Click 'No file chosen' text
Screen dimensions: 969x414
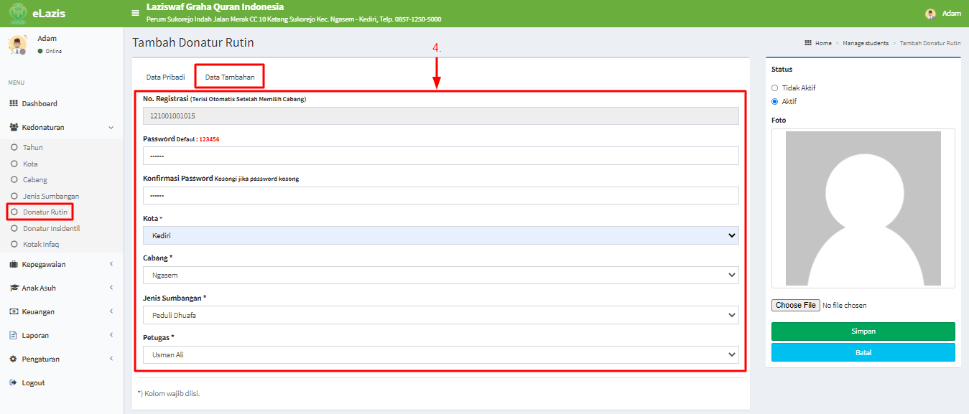[x=845, y=305]
